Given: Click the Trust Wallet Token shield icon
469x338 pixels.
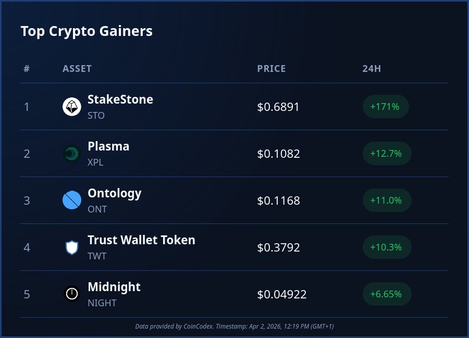Looking at the screenshot, I should (x=72, y=247).
